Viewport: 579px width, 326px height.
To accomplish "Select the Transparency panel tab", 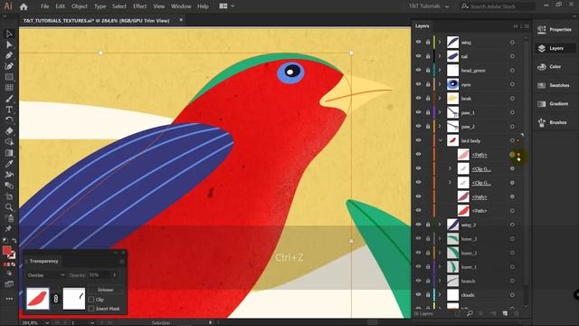I will pyautogui.click(x=43, y=261).
